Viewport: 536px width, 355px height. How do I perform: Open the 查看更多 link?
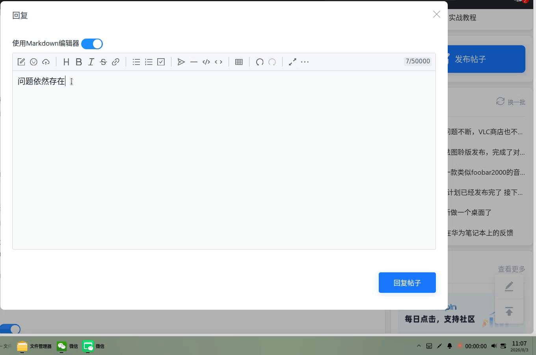[512, 269]
